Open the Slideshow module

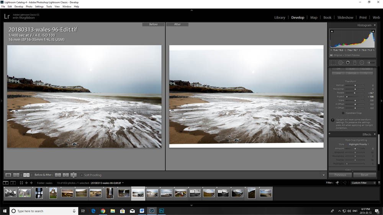(x=345, y=18)
